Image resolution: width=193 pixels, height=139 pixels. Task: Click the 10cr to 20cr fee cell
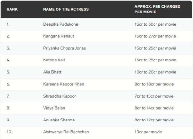(155, 72)
